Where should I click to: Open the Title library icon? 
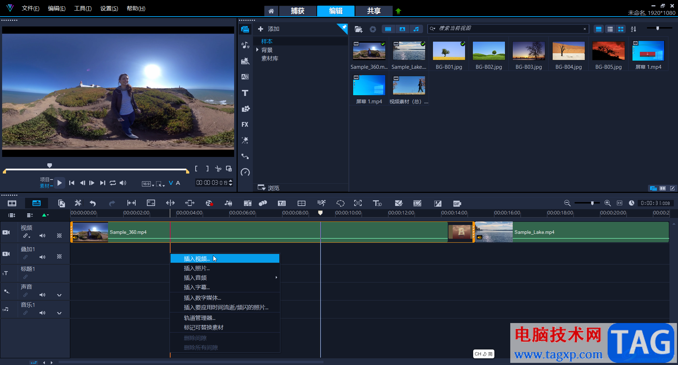[x=245, y=93]
